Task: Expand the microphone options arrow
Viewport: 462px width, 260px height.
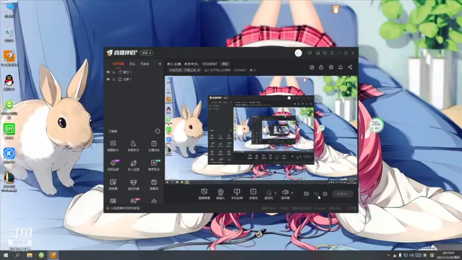Action: point(276,193)
